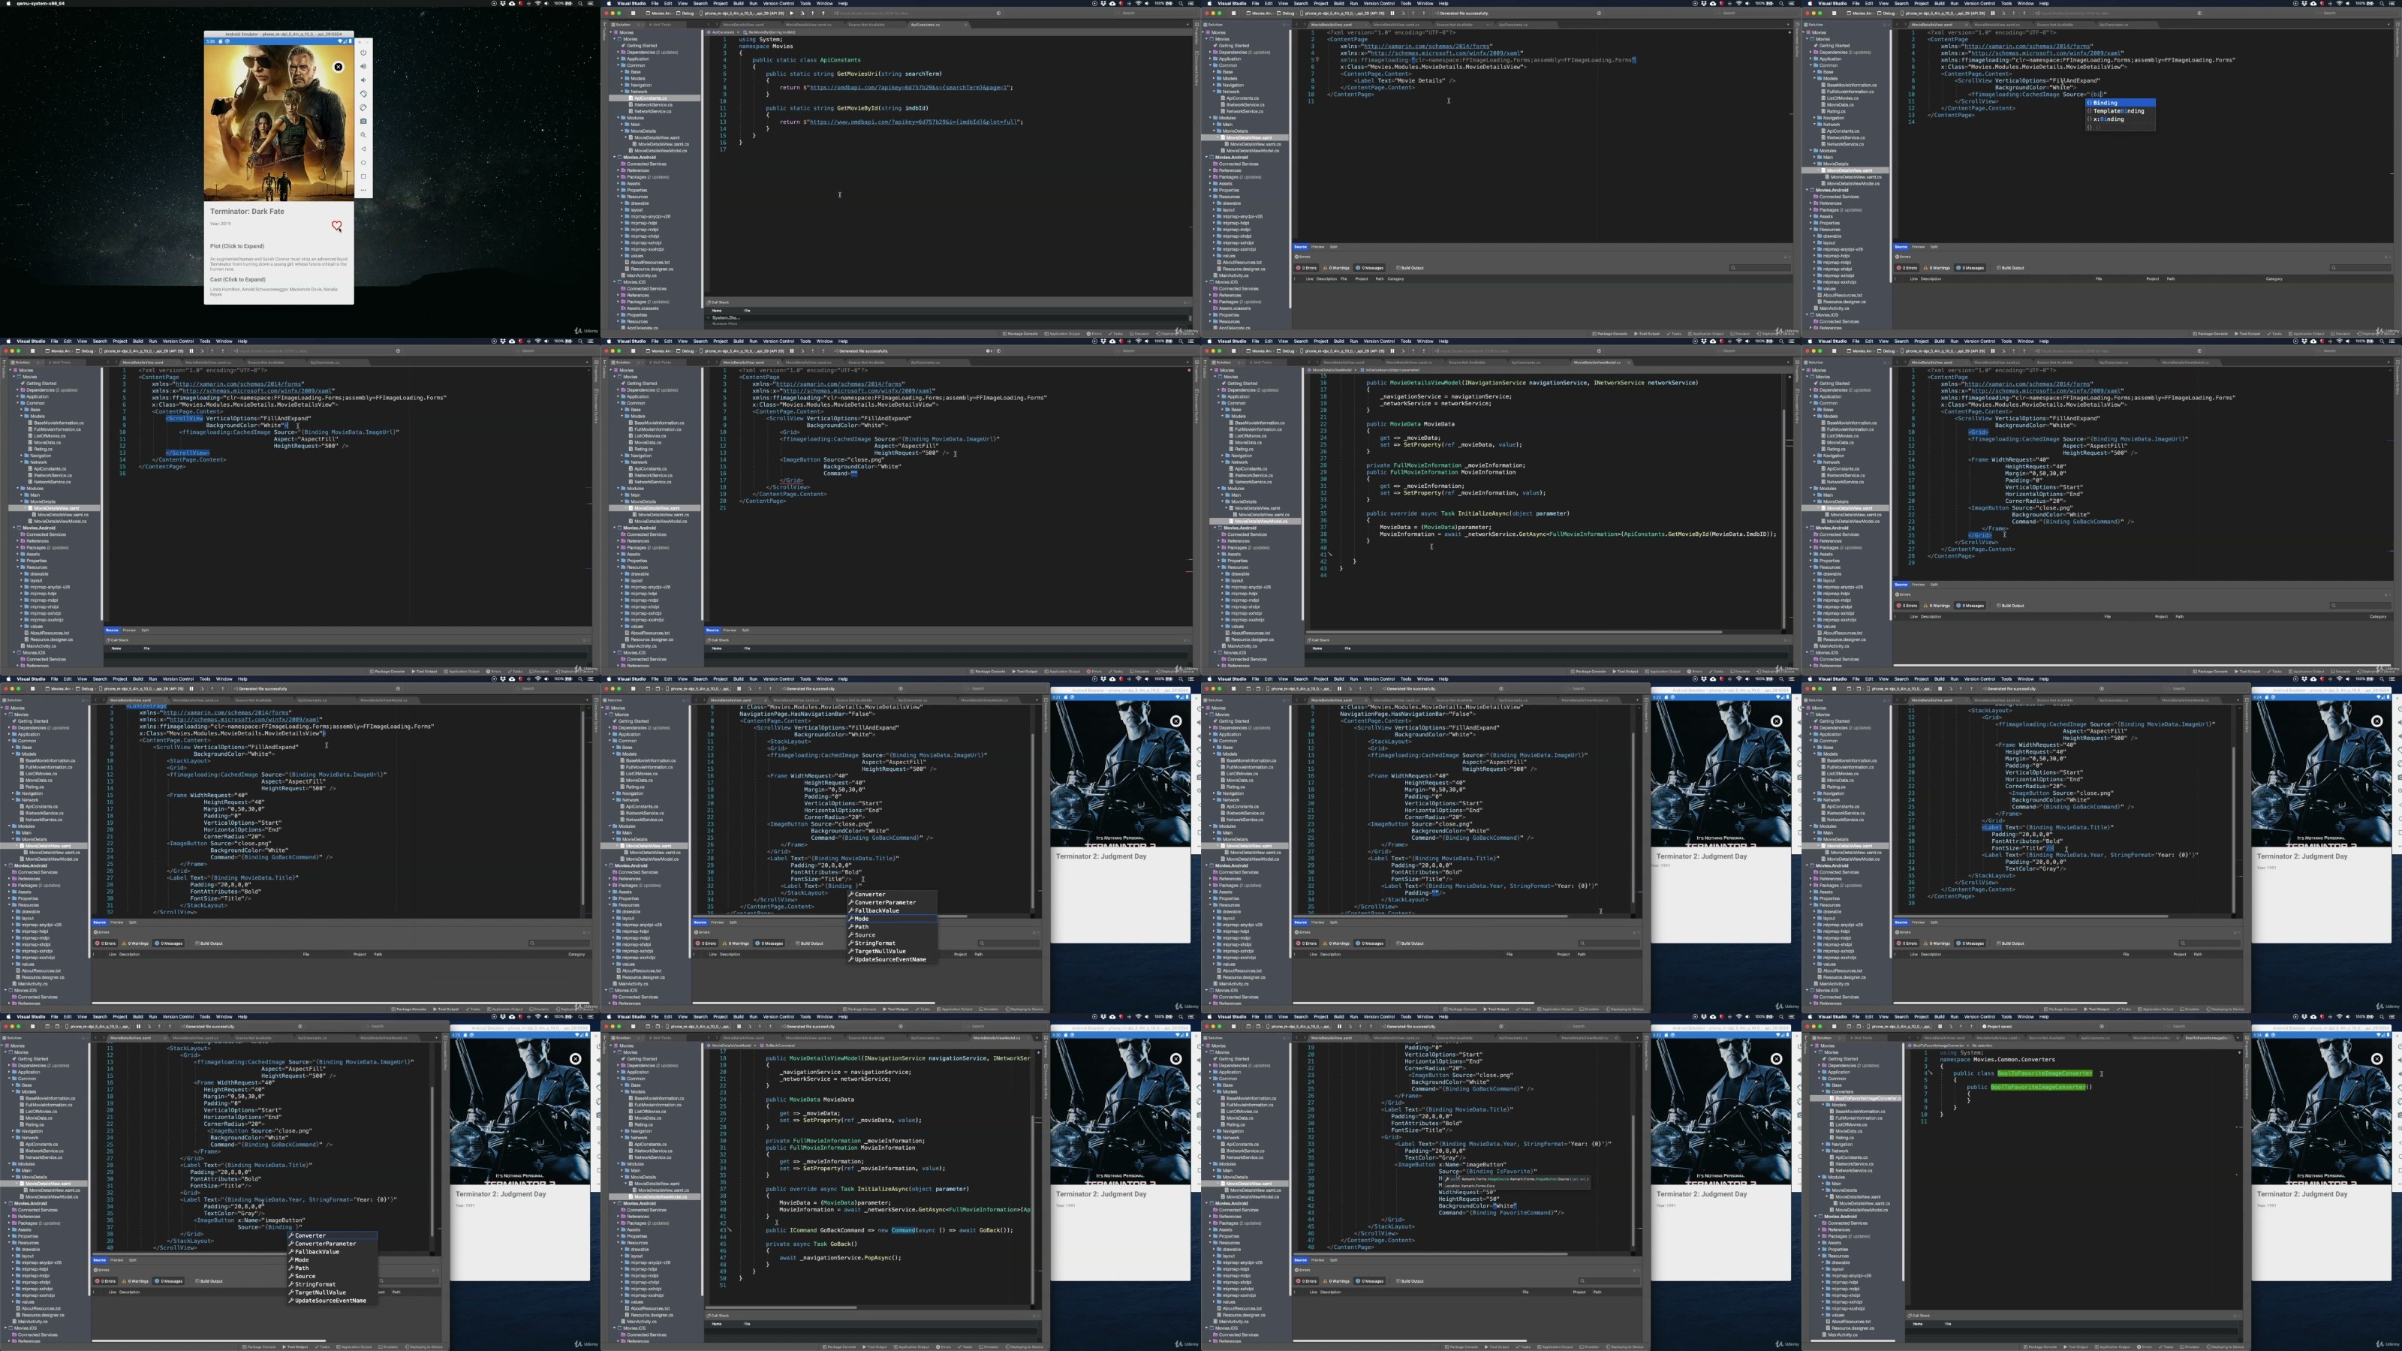This screenshot has height=1351, width=2402.
Task: Click the emulator volume up icon
Action: pyautogui.click(x=363, y=66)
